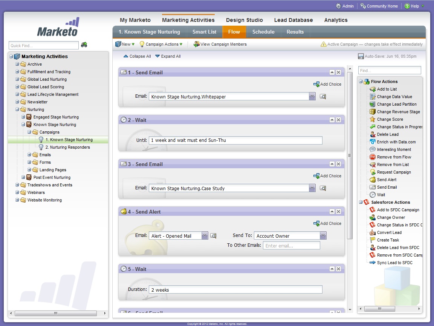Click the Change Data Value icon
Viewport: 434px width, 326px height.
point(373,97)
